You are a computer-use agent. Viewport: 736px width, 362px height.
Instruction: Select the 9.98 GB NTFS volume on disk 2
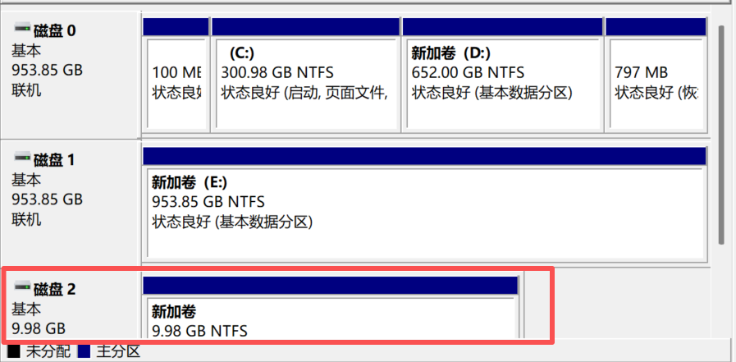[x=330, y=320]
